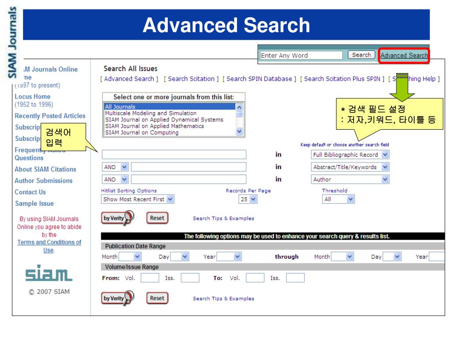Open the ending Day dropdown after through
Image resolution: width=452 pixels, height=339 pixels.
[x=392, y=256]
